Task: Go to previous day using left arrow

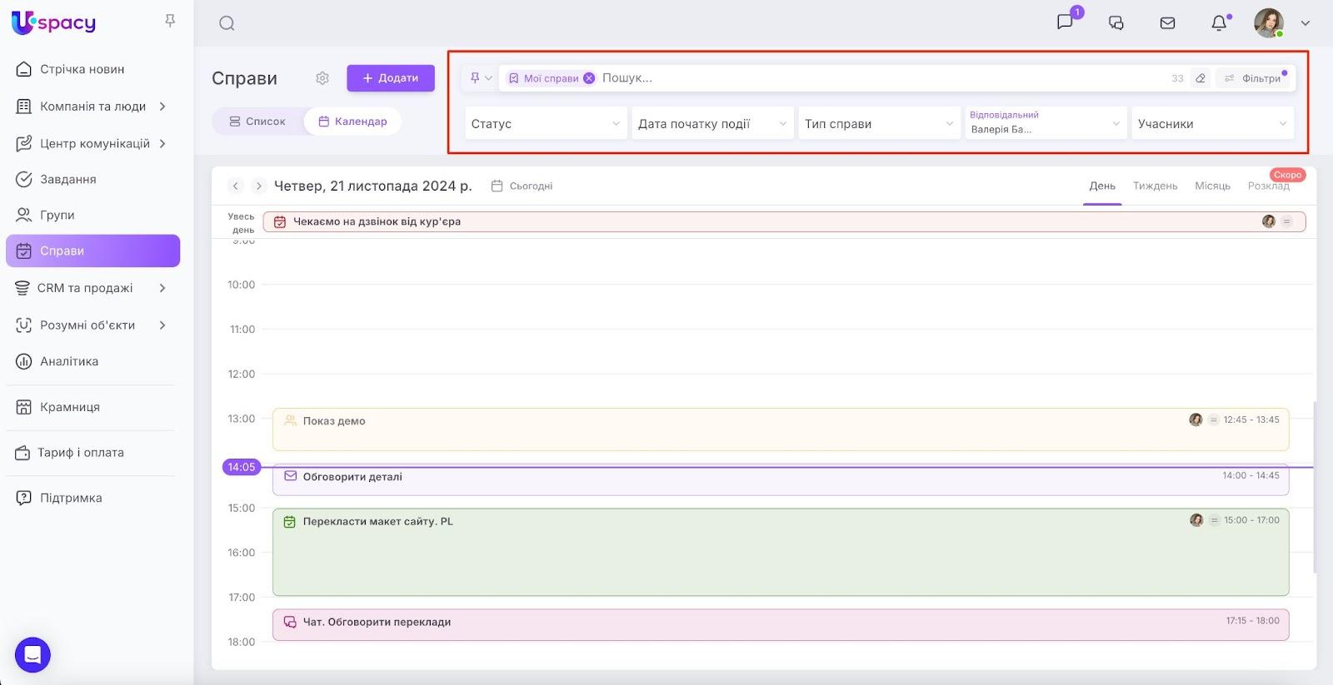Action: [x=236, y=186]
